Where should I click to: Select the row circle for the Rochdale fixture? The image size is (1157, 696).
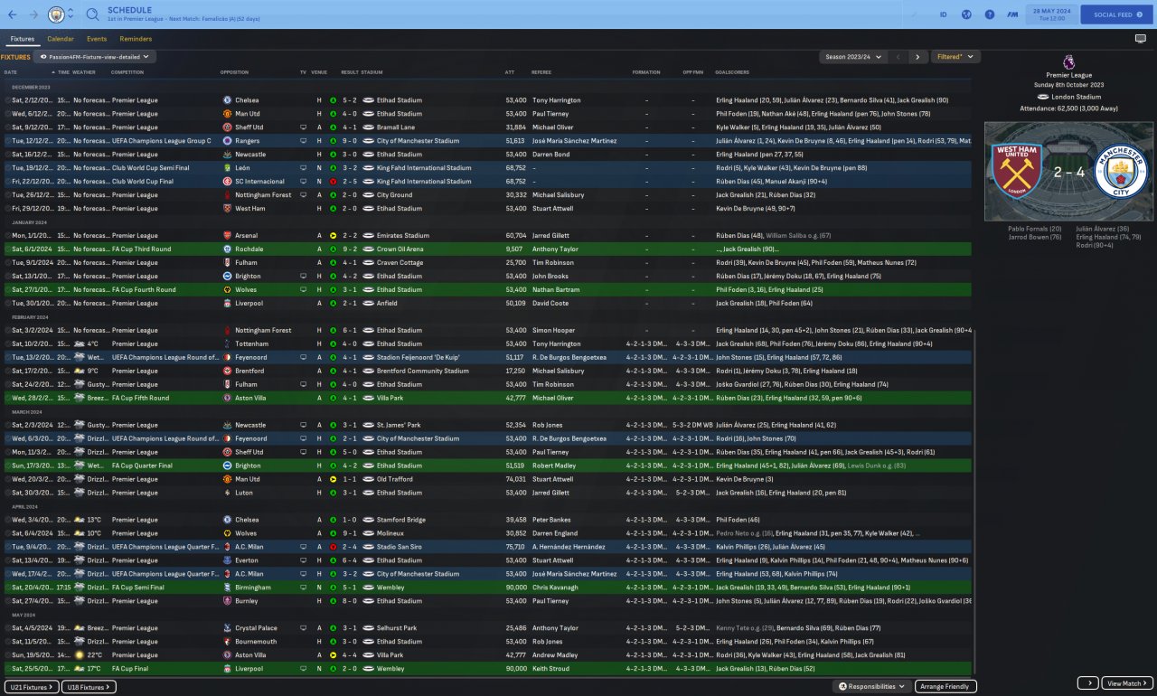coord(7,249)
